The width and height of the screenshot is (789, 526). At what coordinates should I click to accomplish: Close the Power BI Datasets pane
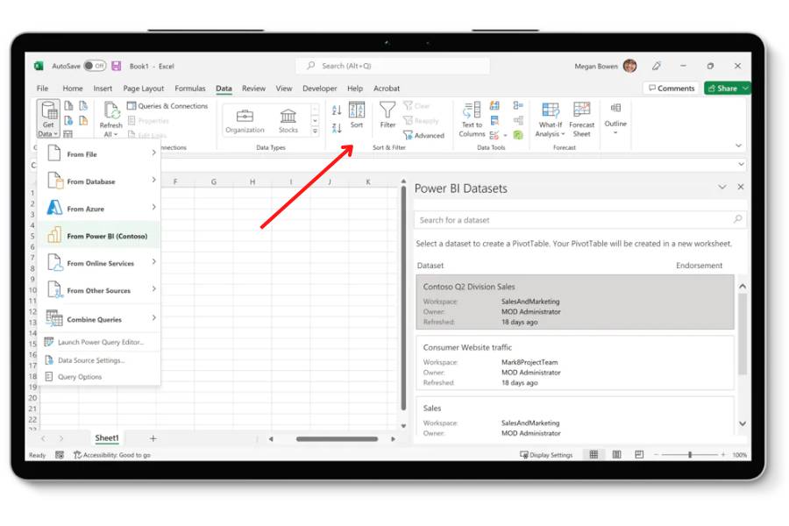pos(740,187)
